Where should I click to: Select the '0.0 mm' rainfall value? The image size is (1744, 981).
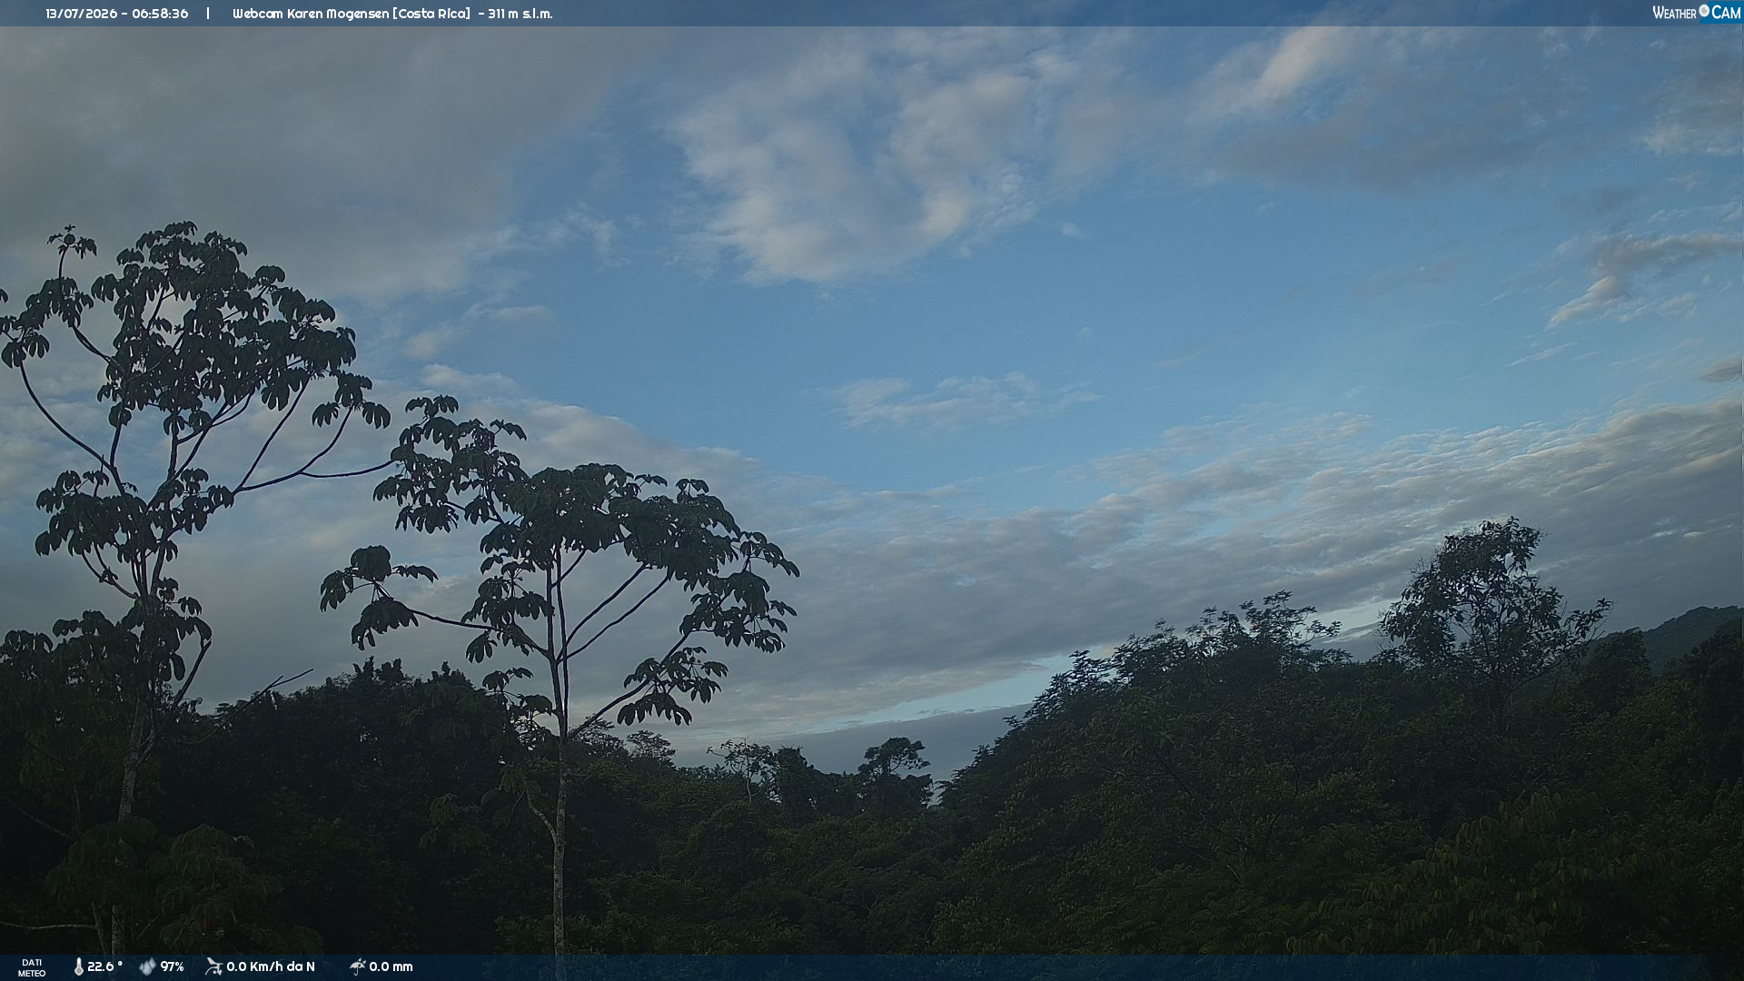[x=391, y=966]
